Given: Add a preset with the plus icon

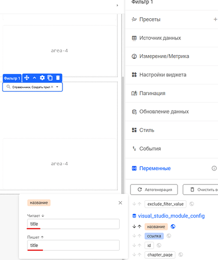Looking at the screenshot, I should pos(215,19).
